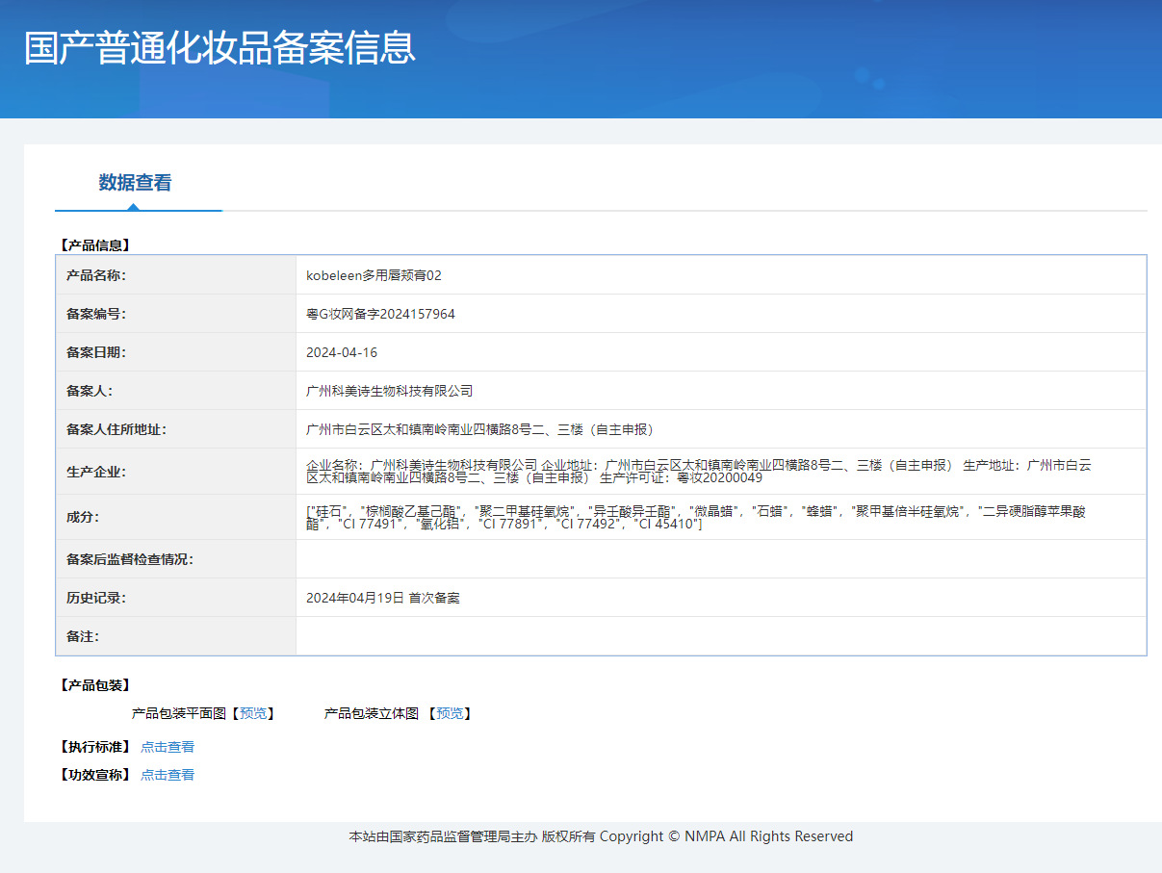Click the 生产企业 row label
1162x873 pixels.
[96, 472]
